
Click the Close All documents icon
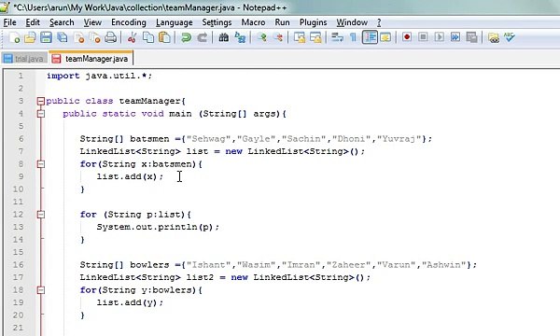point(95,37)
